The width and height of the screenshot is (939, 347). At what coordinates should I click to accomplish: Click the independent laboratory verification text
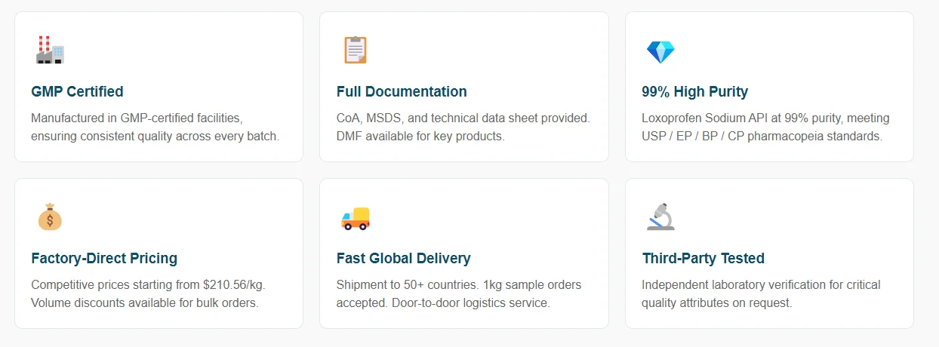tap(761, 294)
